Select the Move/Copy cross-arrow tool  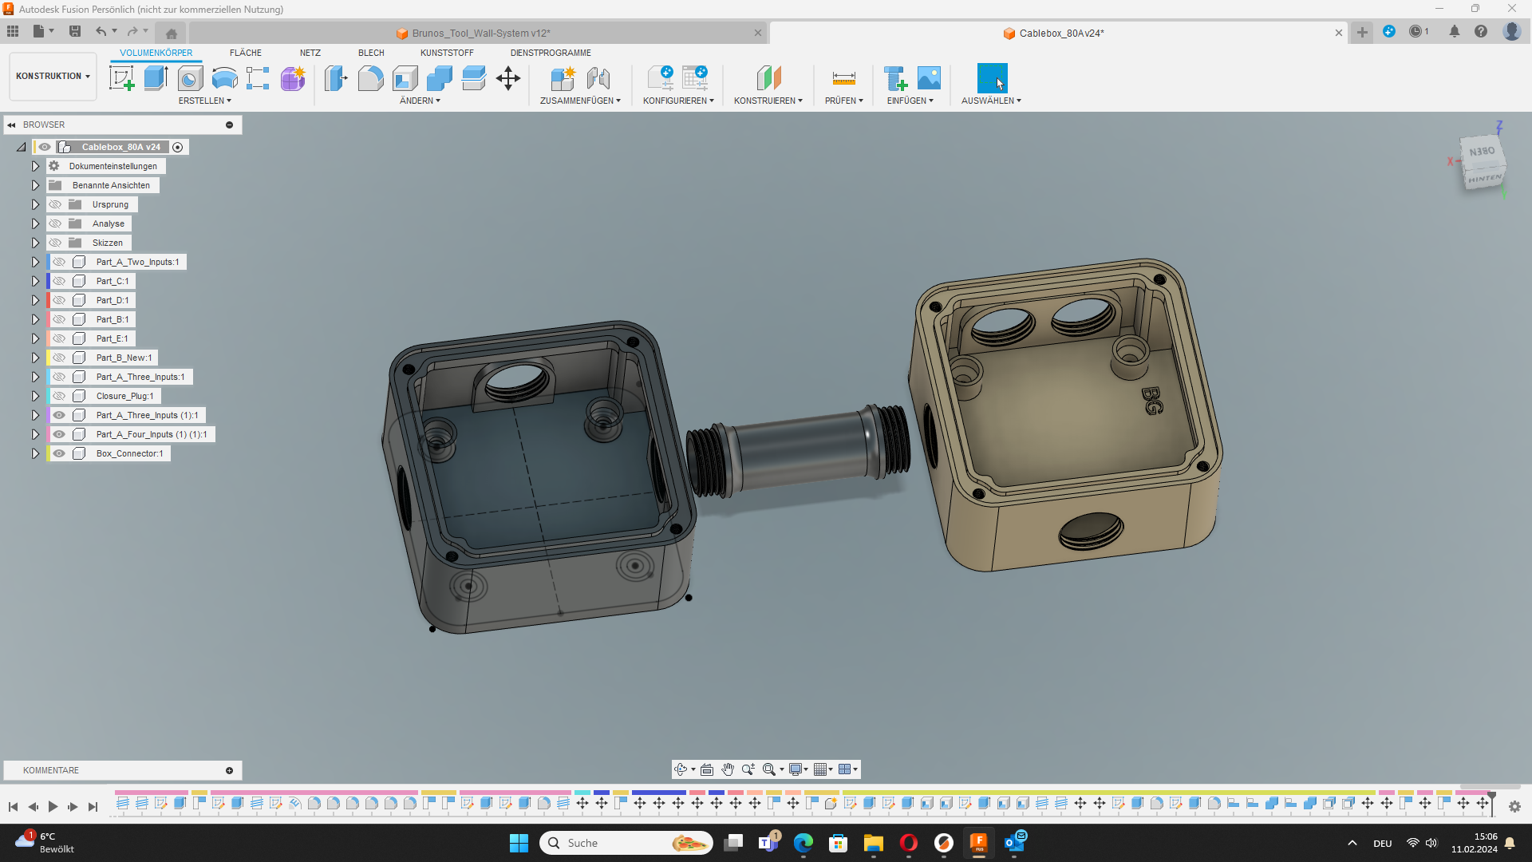(x=508, y=78)
